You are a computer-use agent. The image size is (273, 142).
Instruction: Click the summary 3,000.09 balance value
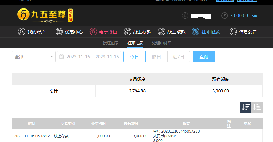[221, 91]
